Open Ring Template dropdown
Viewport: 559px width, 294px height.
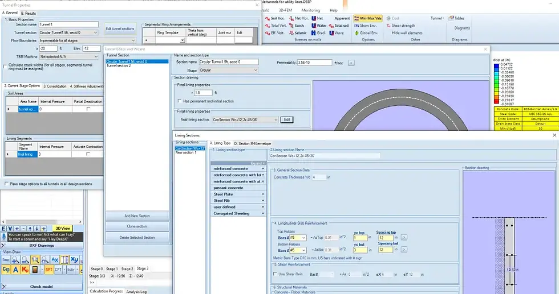click(x=183, y=40)
